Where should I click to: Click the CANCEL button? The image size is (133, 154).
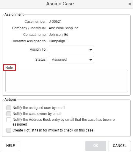[x=120, y=146]
